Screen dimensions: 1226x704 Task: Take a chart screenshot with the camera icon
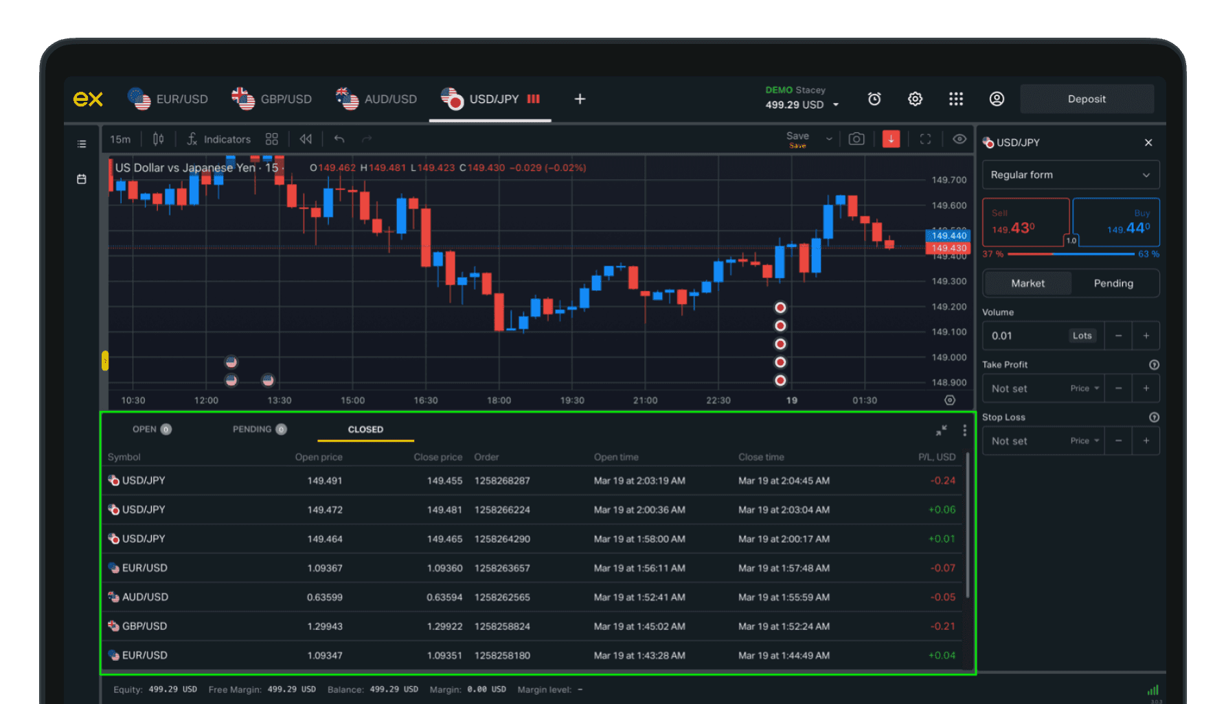(x=856, y=139)
